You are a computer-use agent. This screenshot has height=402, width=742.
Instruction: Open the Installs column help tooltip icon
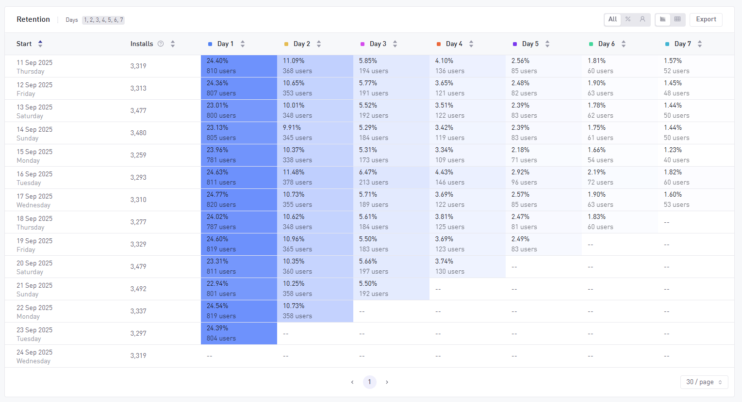pyautogui.click(x=160, y=44)
